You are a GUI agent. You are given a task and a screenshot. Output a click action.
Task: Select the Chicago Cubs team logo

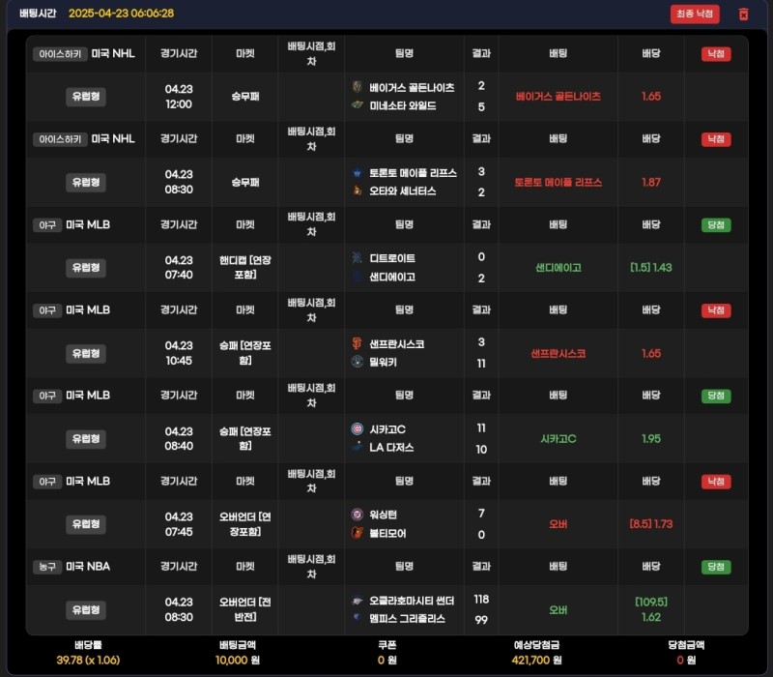(x=358, y=428)
